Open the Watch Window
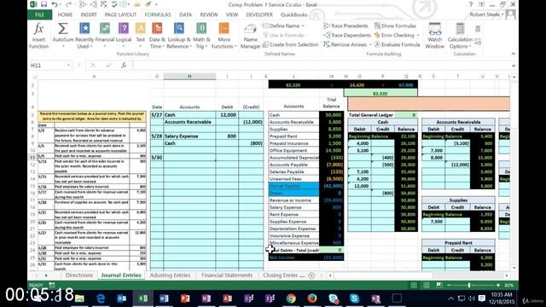Screen dimensions: 546x307 coord(434,36)
